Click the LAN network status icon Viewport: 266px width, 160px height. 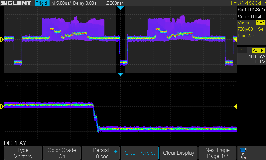[243, 156]
